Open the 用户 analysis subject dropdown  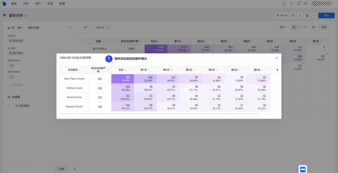coord(21,28)
